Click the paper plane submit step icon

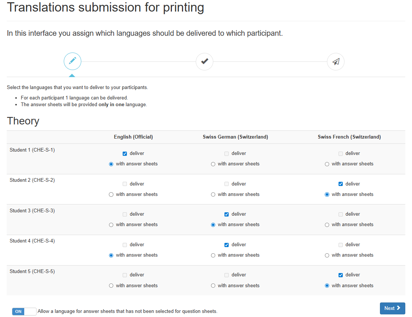click(336, 62)
